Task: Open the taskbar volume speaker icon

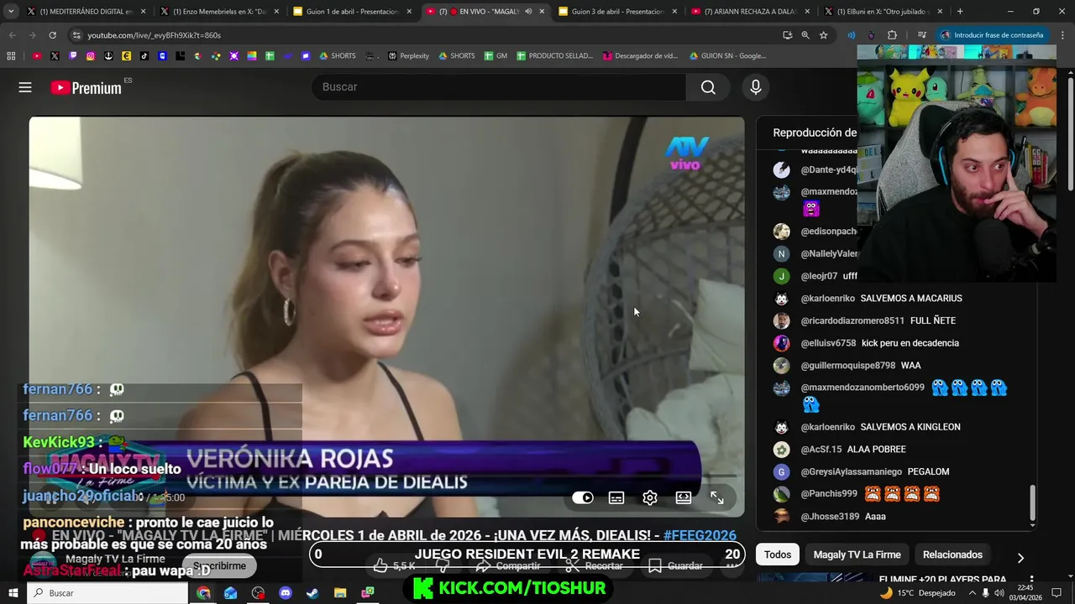Action: tap(1000, 593)
